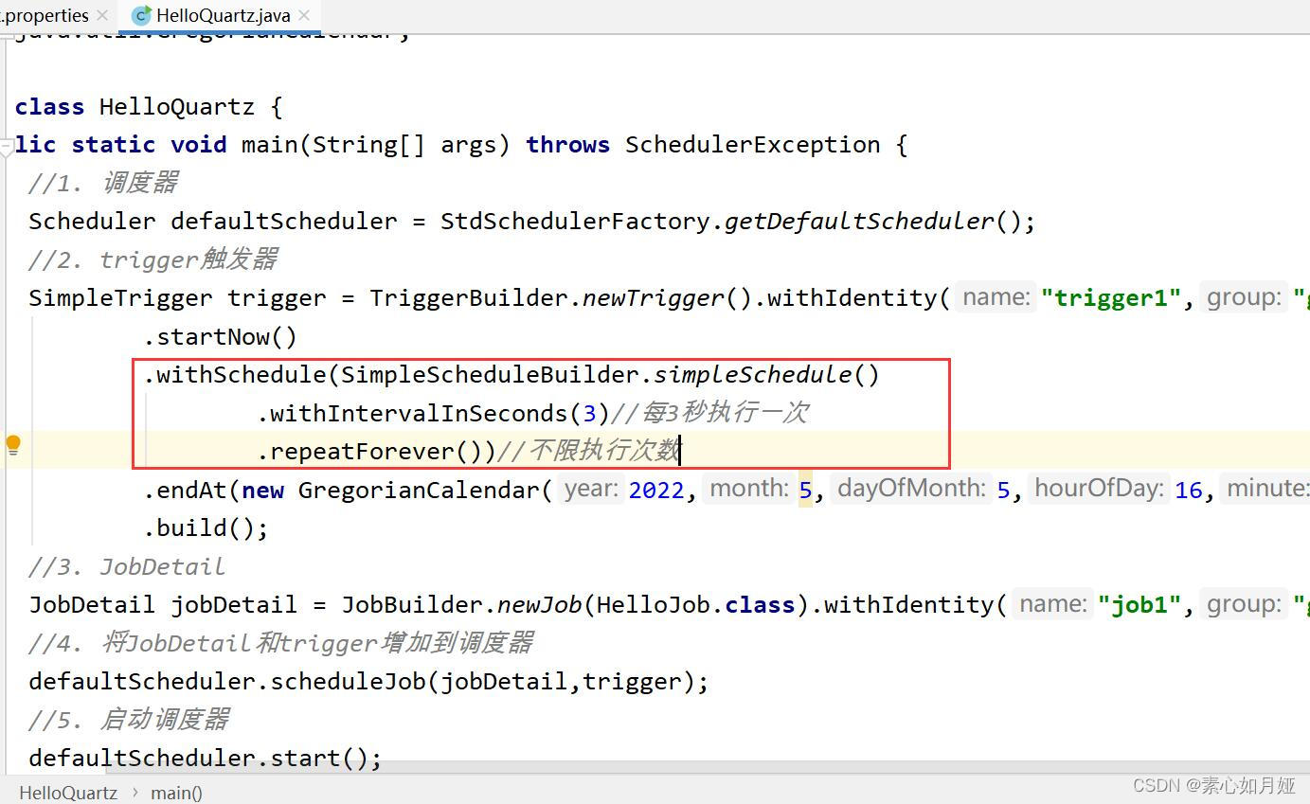Click the .build(); line
The height and width of the screenshot is (804, 1310).
point(206,527)
